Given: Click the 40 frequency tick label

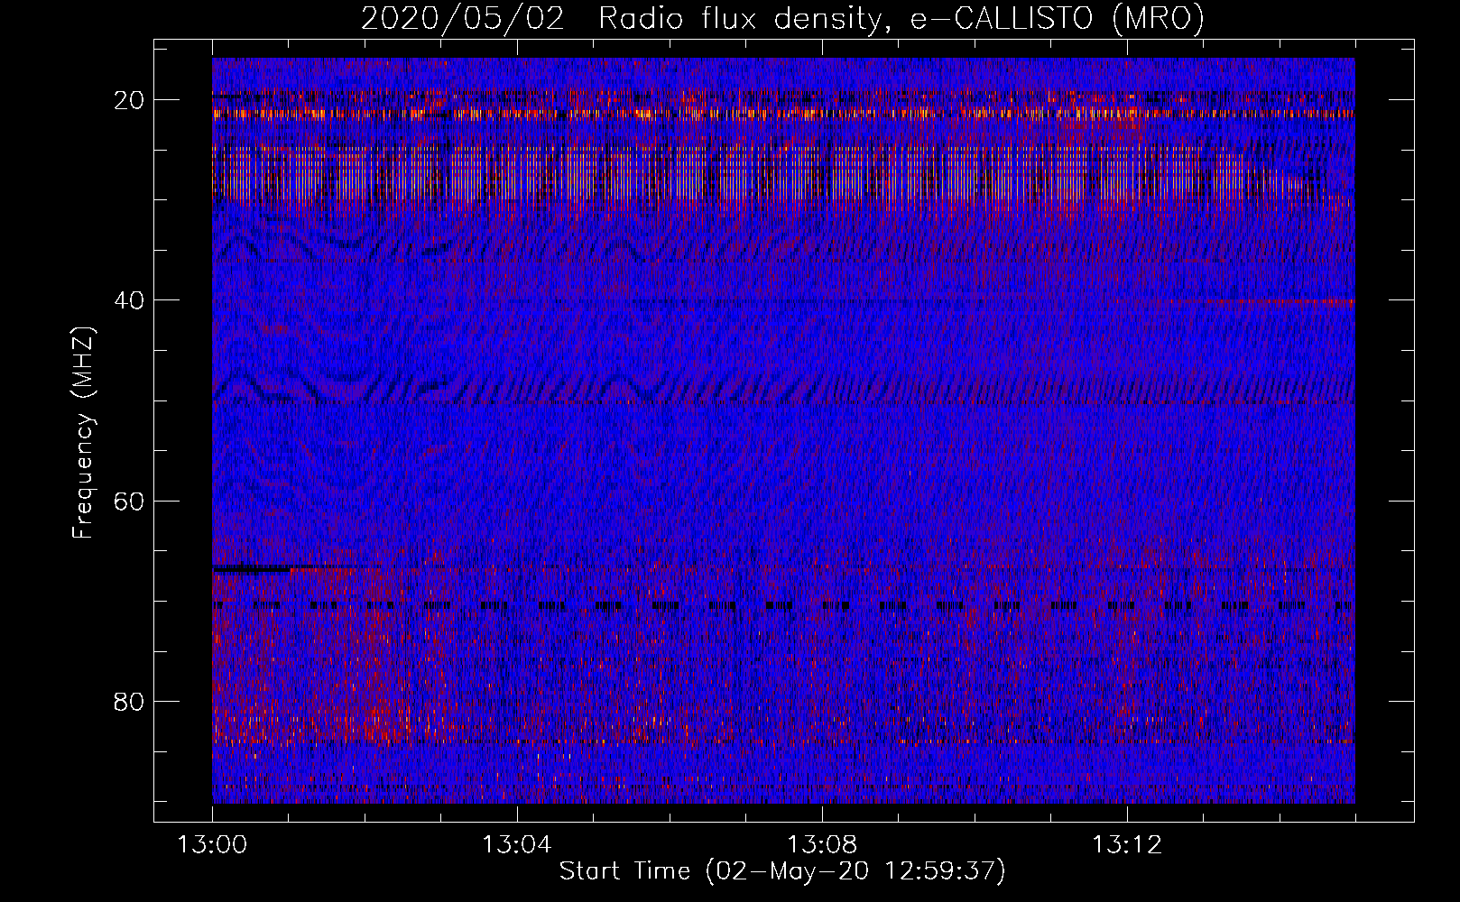Looking at the screenshot, I should [130, 300].
